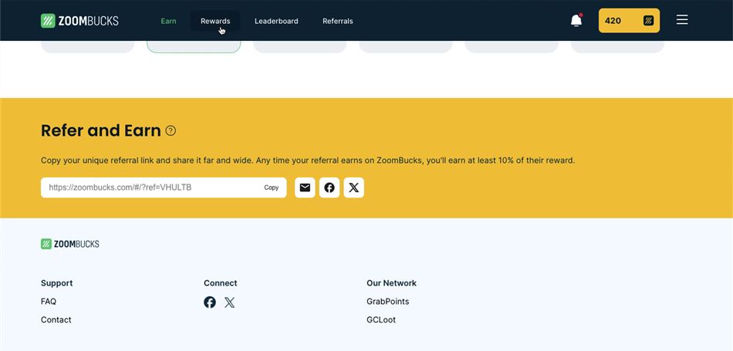Open the GrabPoints link
Viewport: 733px width, 351px height.
coord(387,302)
